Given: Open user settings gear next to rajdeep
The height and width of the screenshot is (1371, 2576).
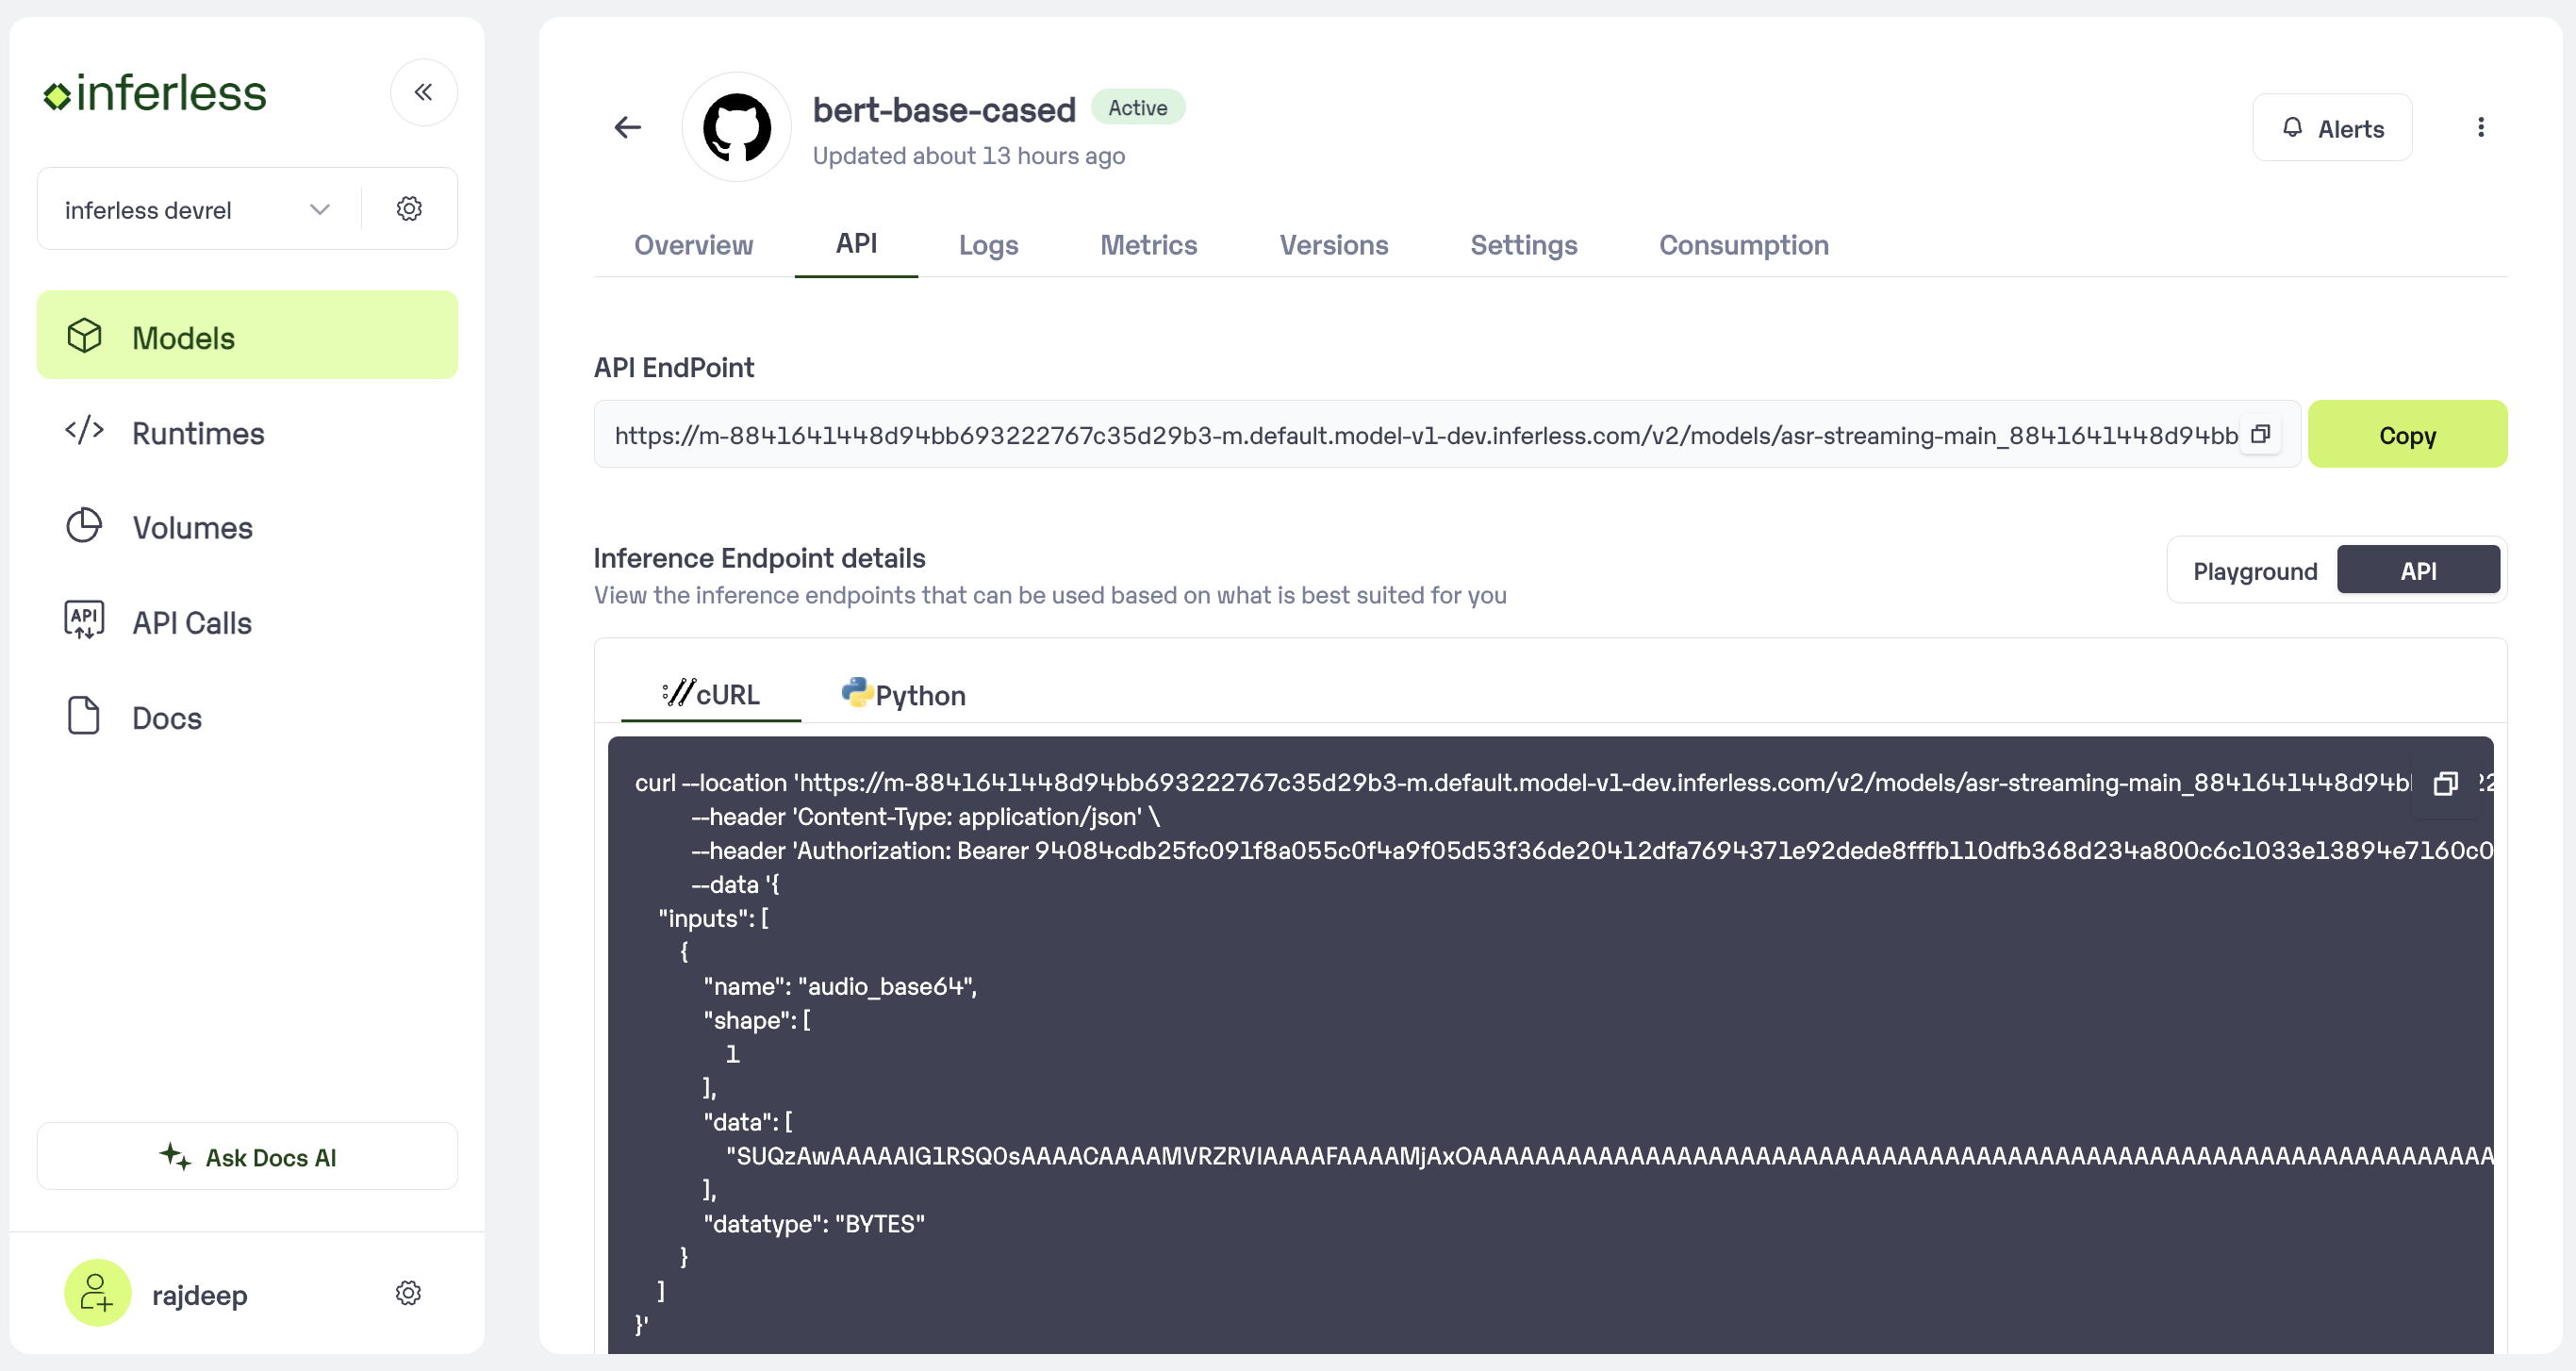Looking at the screenshot, I should point(408,1293).
